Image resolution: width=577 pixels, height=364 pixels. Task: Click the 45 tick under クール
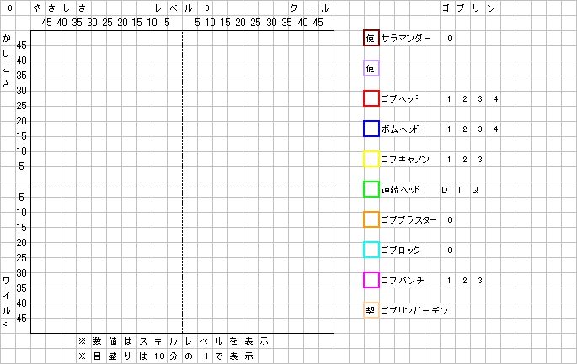pos(318,23)
